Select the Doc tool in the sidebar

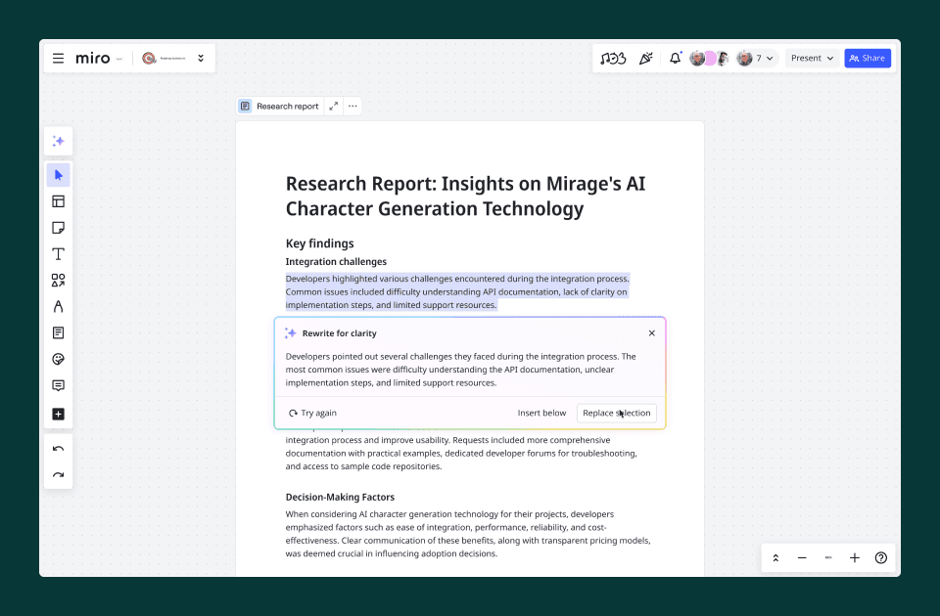(58, 332)
